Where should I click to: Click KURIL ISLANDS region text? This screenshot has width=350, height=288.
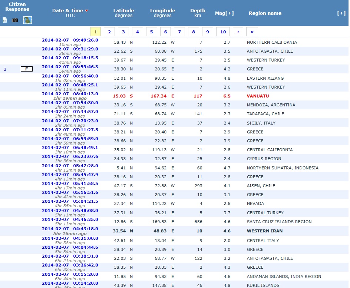(x=263, y=285)
